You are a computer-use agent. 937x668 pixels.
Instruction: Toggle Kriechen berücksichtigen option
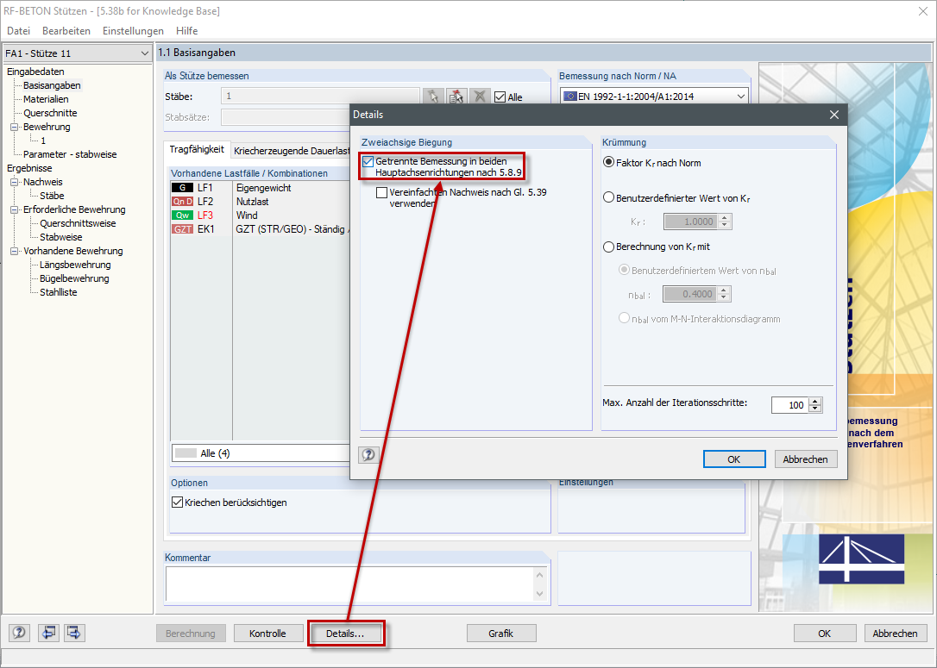177,503
